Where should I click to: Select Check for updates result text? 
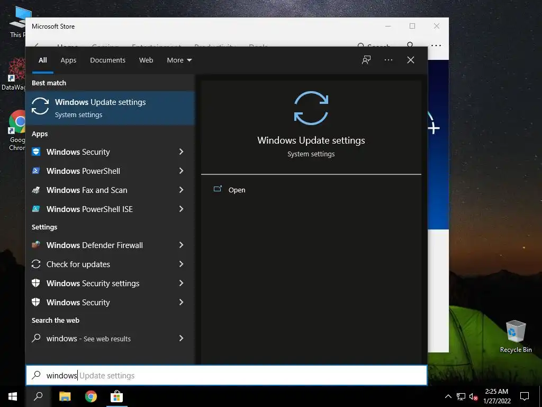coord(78,264)
